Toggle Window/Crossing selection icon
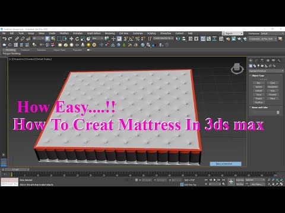Viewport: 285px width, 213px height. click(65, 39)
